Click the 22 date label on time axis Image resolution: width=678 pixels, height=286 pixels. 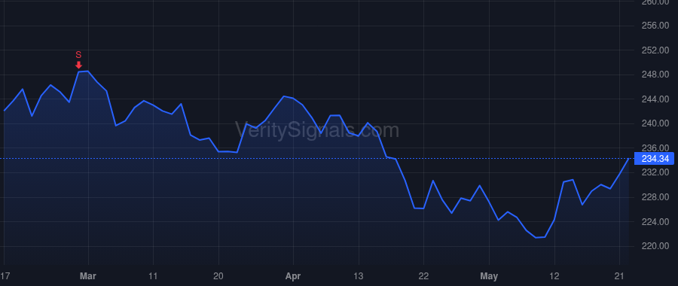(423, 276)
